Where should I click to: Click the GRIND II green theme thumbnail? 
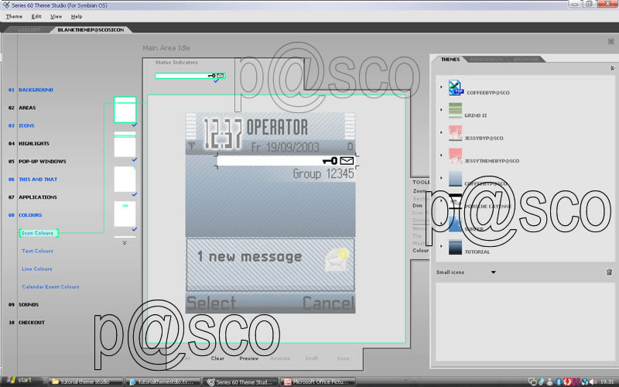coord(455,111)
